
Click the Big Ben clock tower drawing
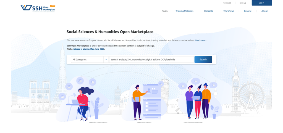coord(235,88)
